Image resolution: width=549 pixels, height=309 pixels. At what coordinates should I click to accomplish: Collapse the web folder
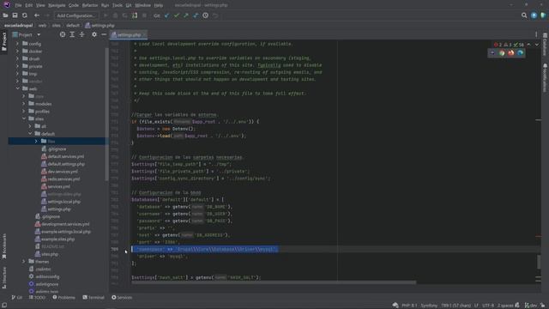pos(17,88)
